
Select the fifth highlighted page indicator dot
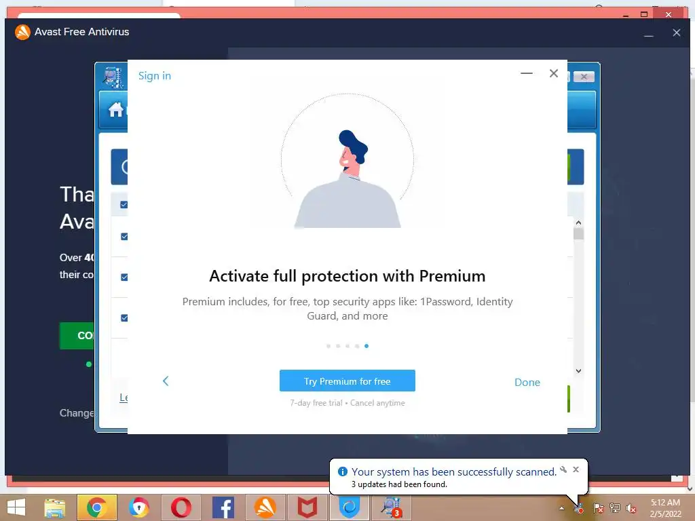pos(367,346)
